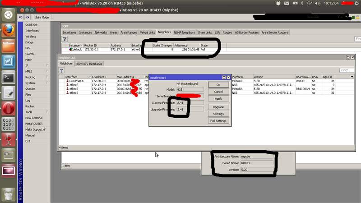Open New Terminal in sidebar

[x=34, y=118]
